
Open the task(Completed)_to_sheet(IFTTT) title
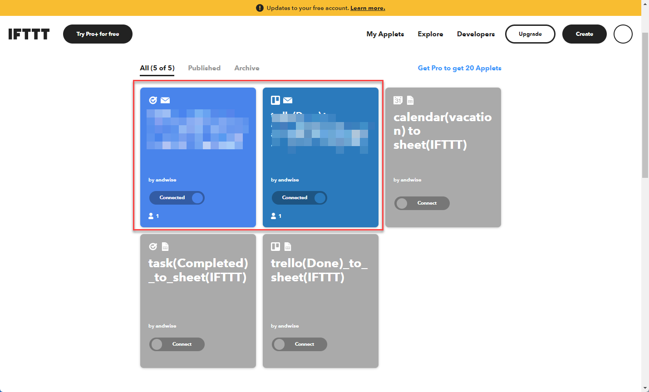pyautogui.click(x=198, y=270)
